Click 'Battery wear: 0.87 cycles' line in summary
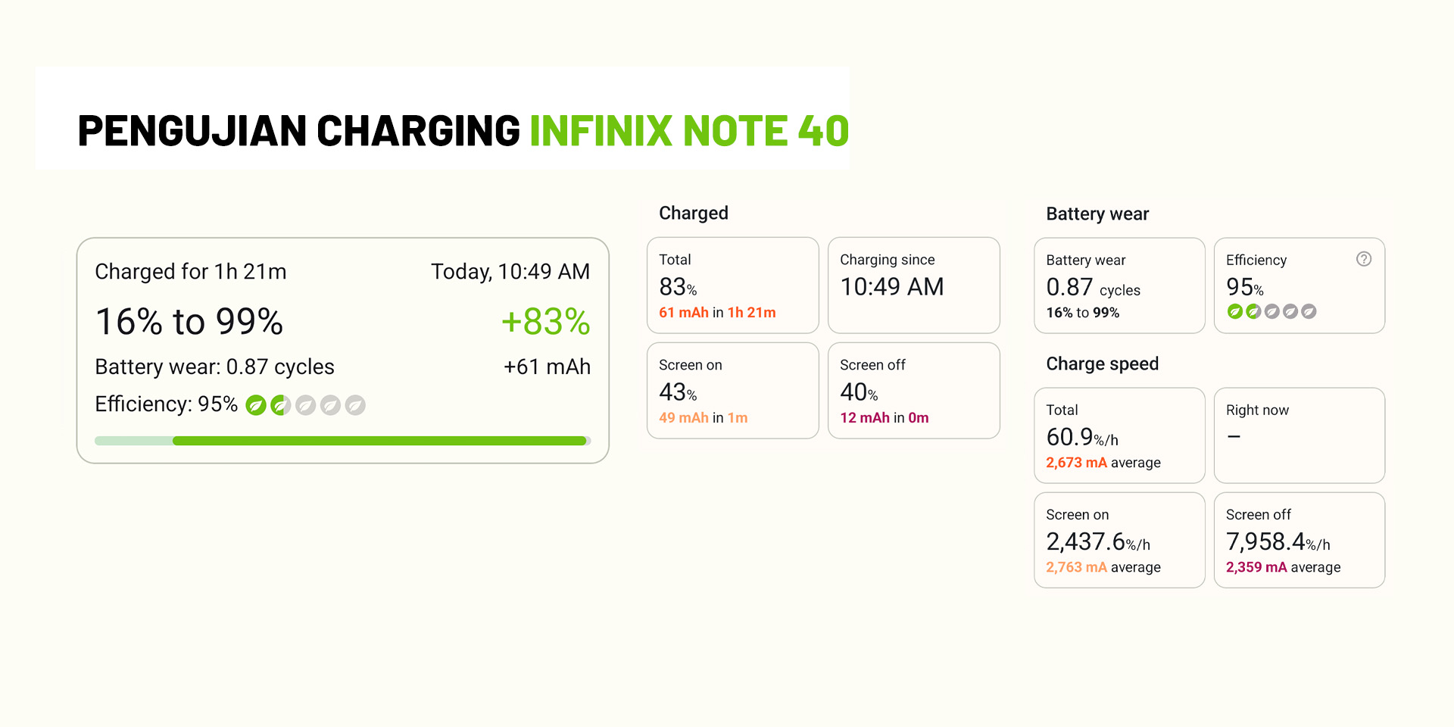Viewport: 1454px width, 727px height. pyautogui.click(x=214, y=367)
